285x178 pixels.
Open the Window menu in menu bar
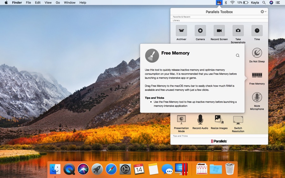(70, 3)
